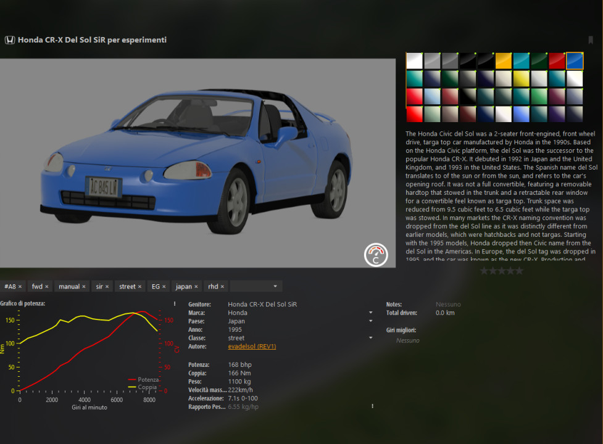The image size is (603, 444).
Task: Click the Coppia legend entry in the graph
Action: (143, 387)
